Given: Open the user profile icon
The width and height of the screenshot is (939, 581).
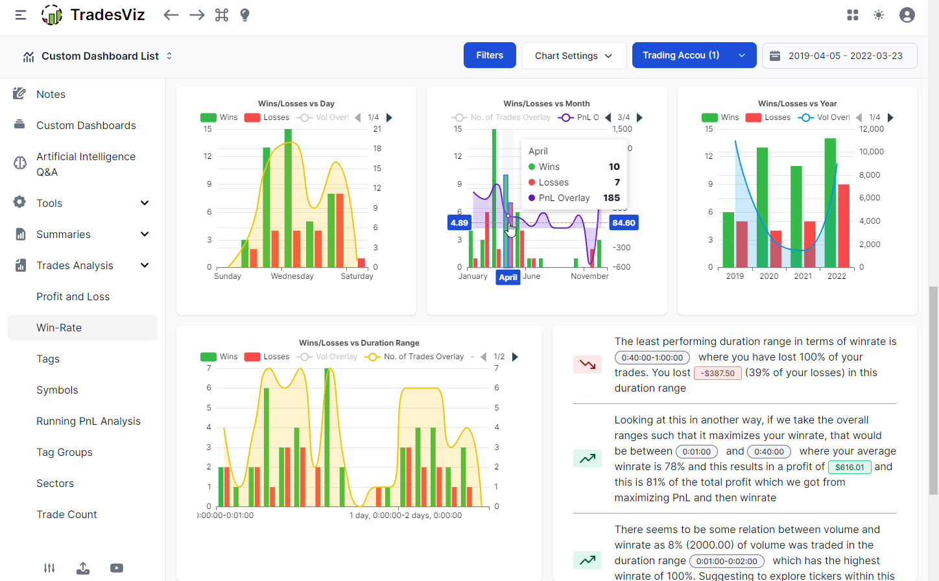Looking at the screenshot, I should [x=907, y=14].
